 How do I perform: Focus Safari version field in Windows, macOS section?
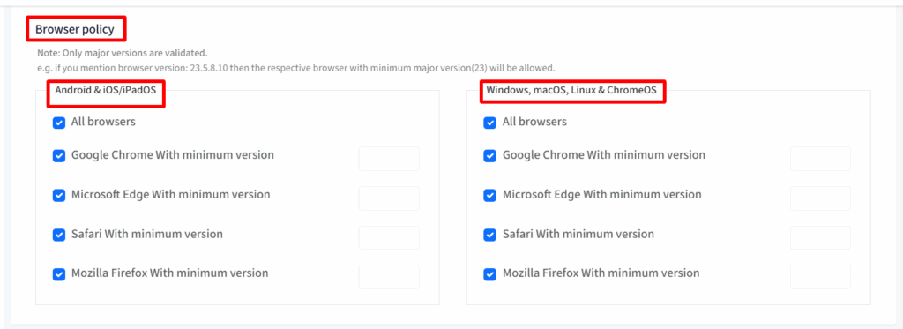pos(821,237)
